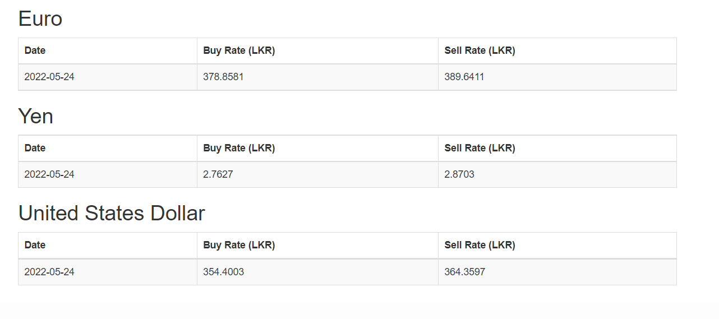Click the Euro sell rate 389.6411

coord(464,77)
